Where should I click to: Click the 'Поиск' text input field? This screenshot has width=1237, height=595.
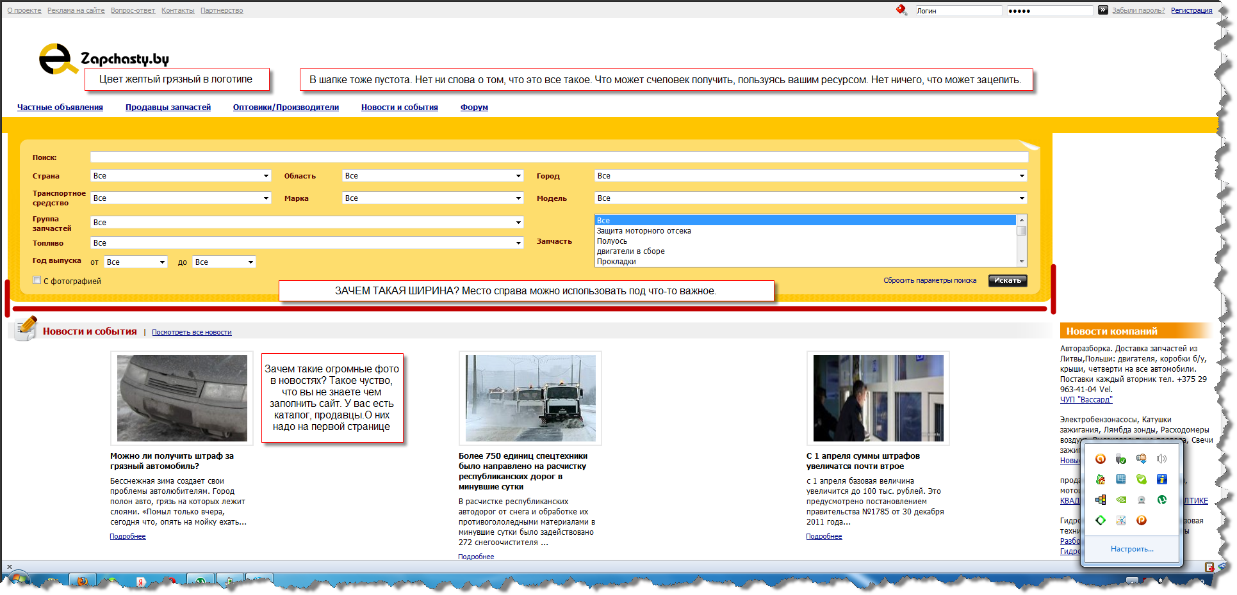[559, 157]
